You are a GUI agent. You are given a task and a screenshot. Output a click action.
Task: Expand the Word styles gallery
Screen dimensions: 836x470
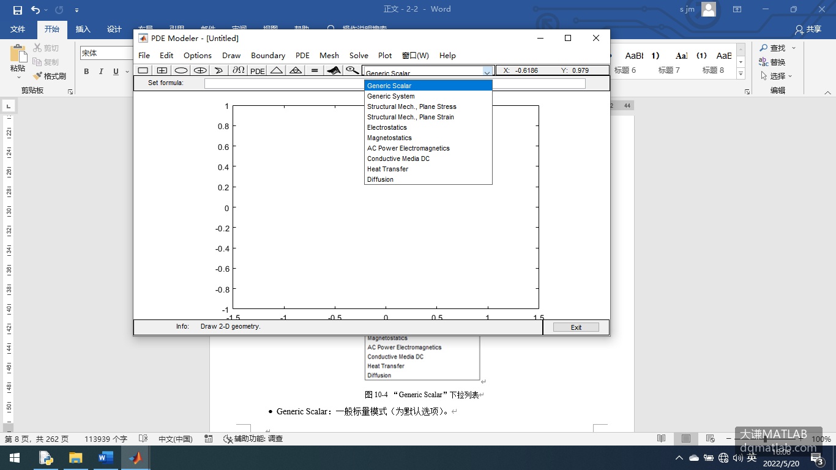point(741,74)
